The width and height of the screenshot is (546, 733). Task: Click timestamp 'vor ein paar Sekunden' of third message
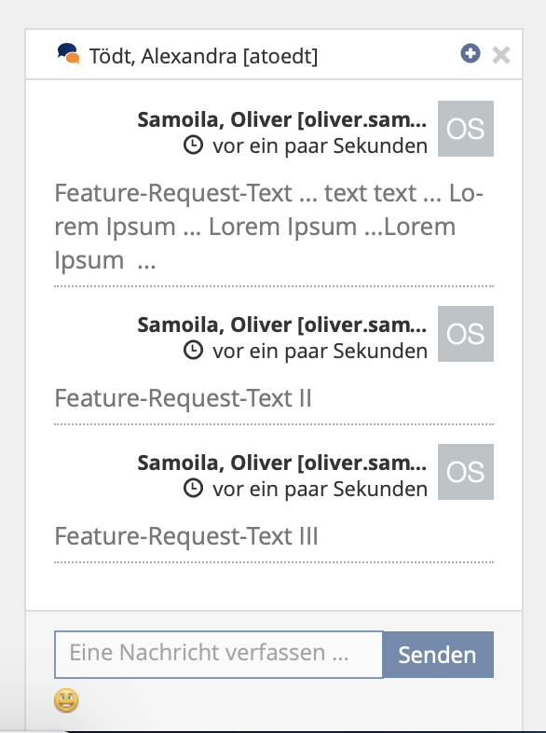point(320,489)
